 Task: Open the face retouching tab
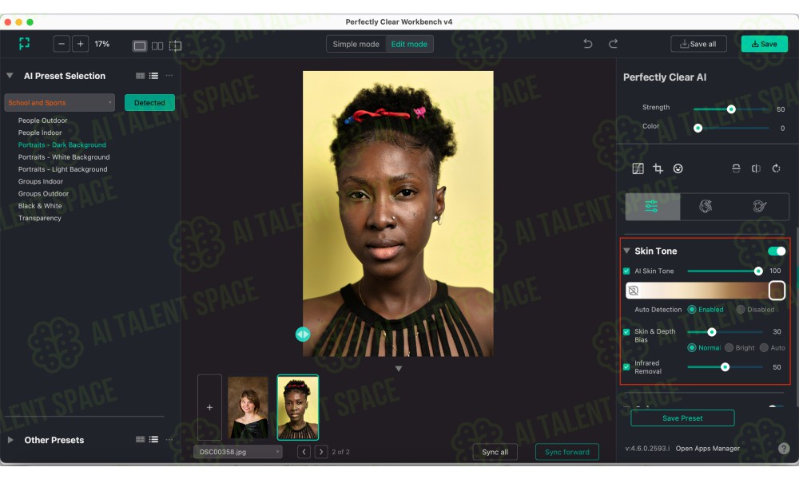(x=706, y=206)
